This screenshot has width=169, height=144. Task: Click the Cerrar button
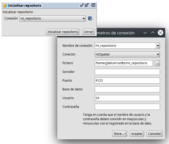point(88,32)
